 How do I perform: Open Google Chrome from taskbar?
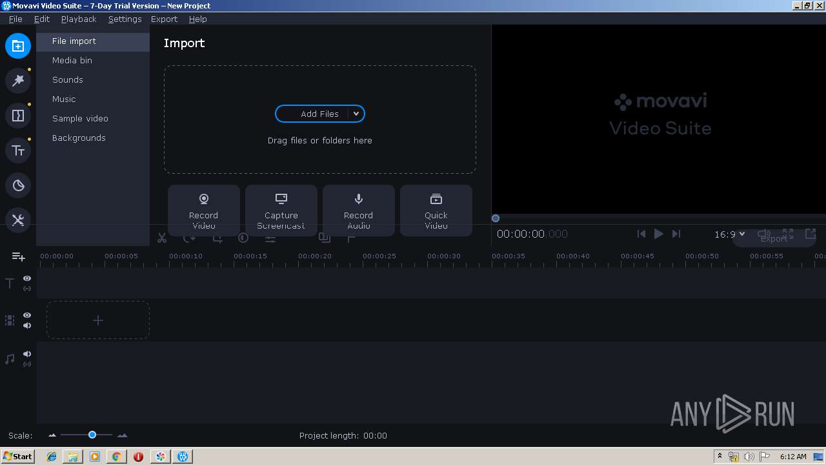pos(116,457)
